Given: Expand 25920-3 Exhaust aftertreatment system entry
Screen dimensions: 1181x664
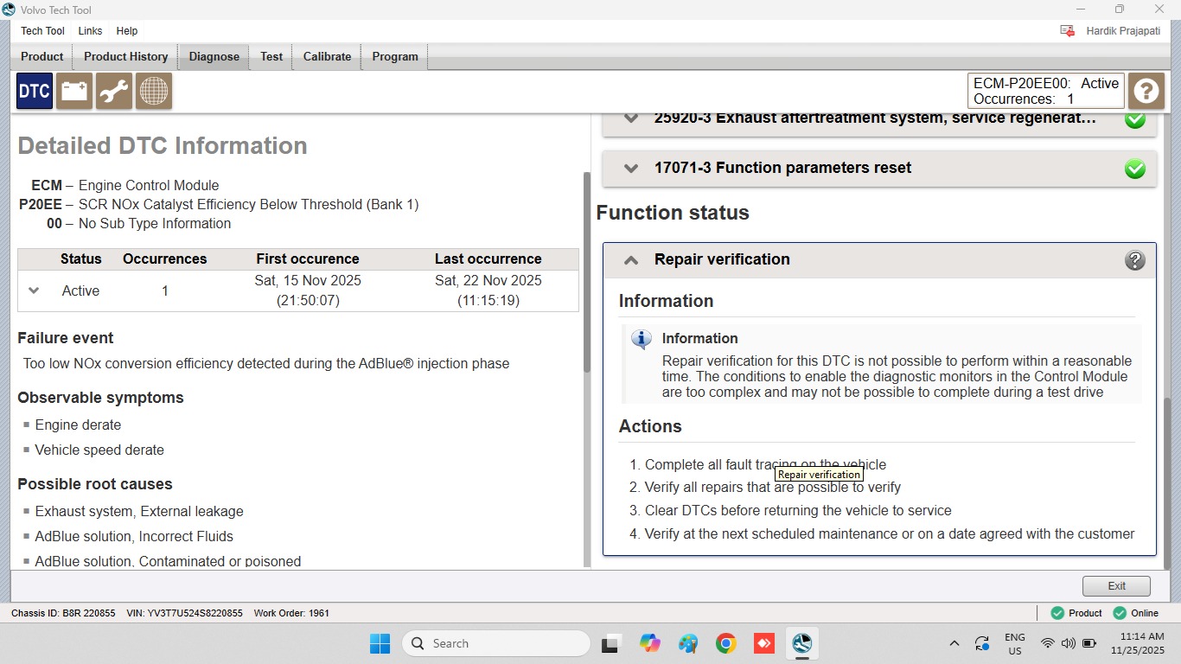Looking at the screenshot, I should click(x=631, y=118).
